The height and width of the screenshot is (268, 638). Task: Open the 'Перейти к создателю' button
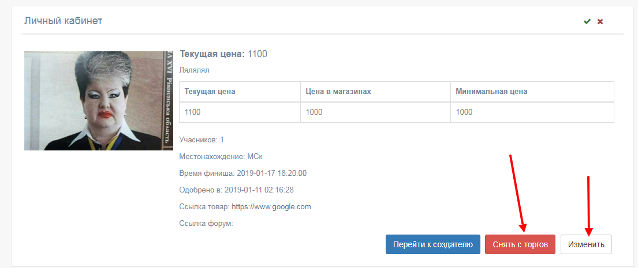click(x=433, y=244)
